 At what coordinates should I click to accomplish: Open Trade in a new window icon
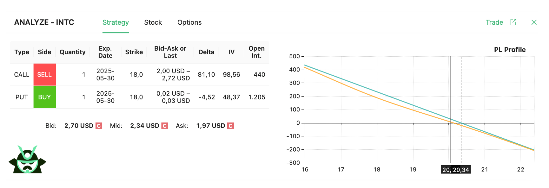click(x=514, y=22)
